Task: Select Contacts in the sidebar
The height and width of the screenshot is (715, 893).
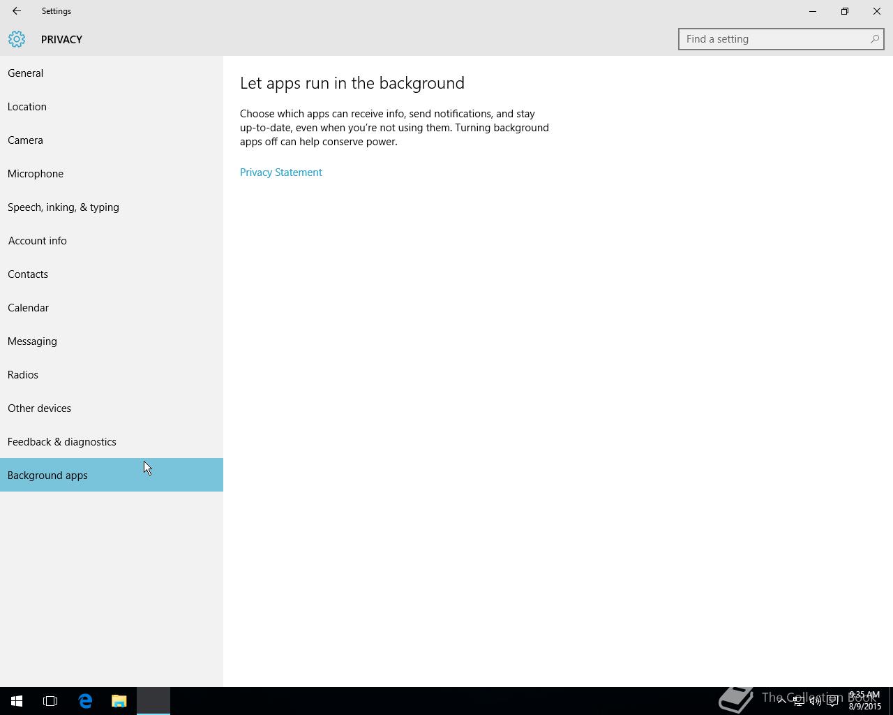Action: (x=112, y=274)
